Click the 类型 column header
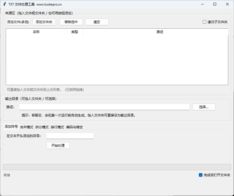 click(74, 32)
